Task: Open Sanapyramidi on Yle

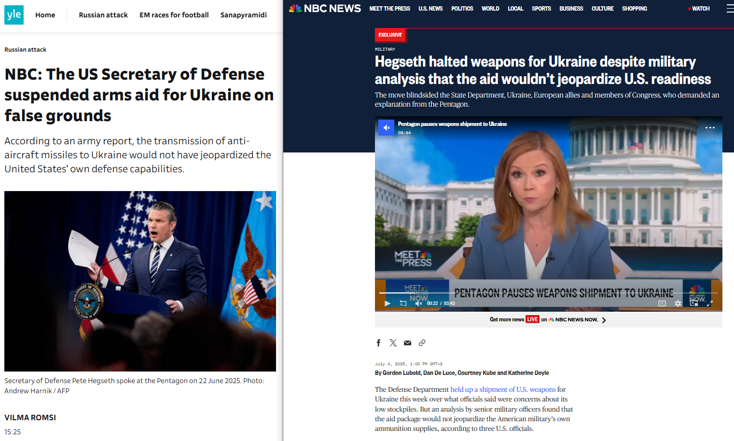Action: (x=244, y=15)
